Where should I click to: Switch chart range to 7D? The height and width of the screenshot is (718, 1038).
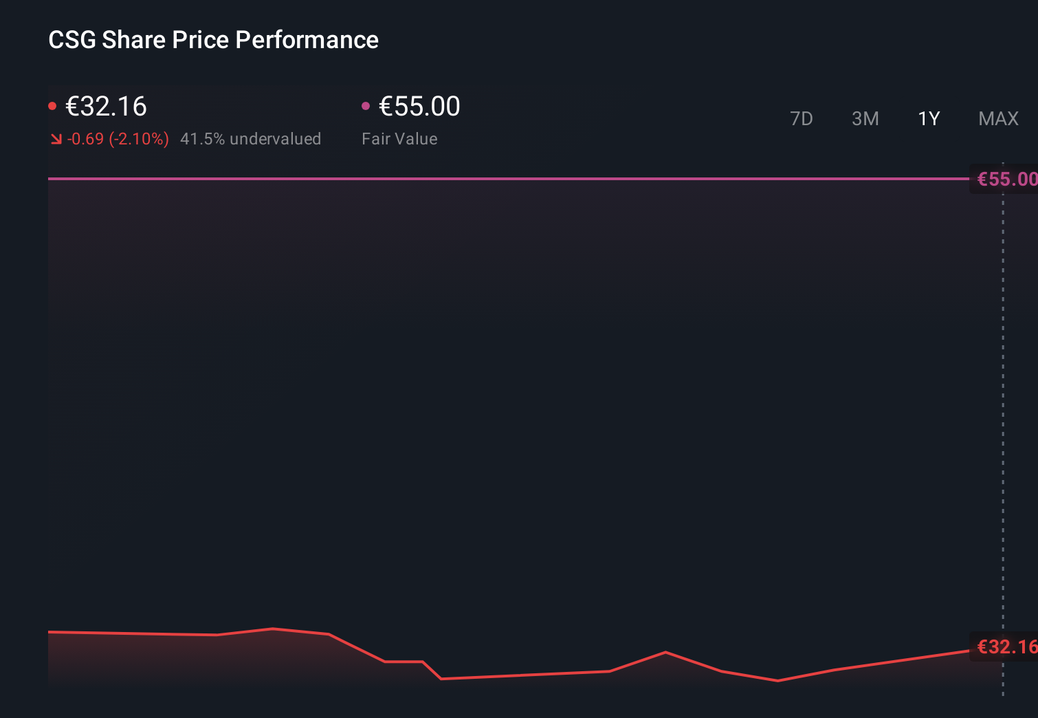click(801, 119)
